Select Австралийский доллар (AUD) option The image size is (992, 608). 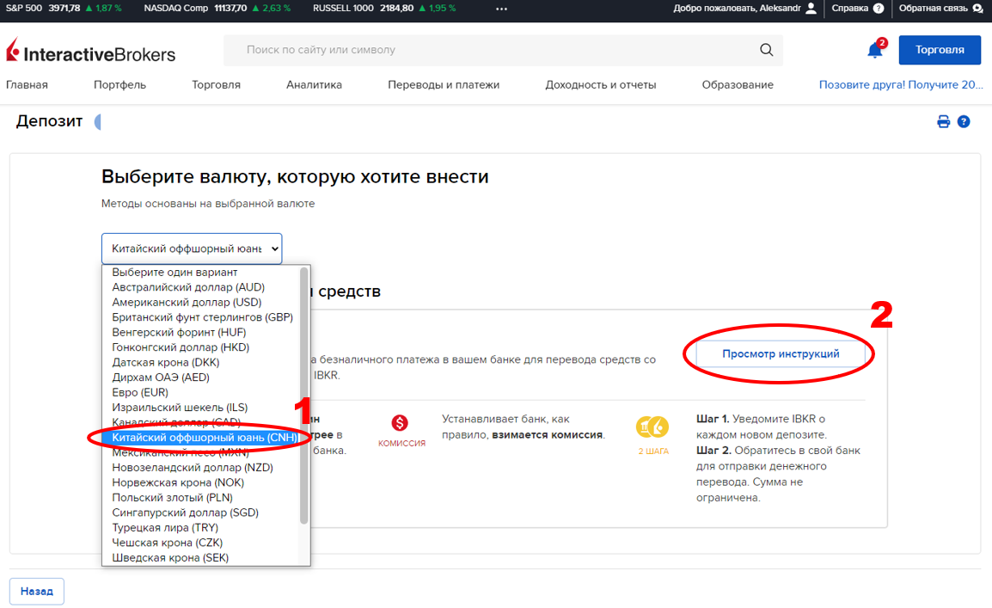coord(188,287)
